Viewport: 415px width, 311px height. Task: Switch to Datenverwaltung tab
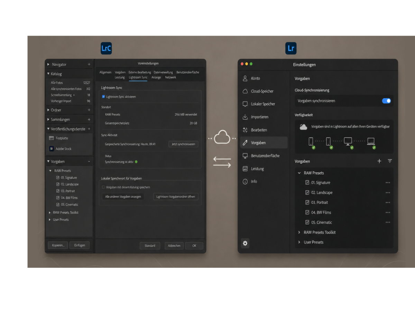163,73
